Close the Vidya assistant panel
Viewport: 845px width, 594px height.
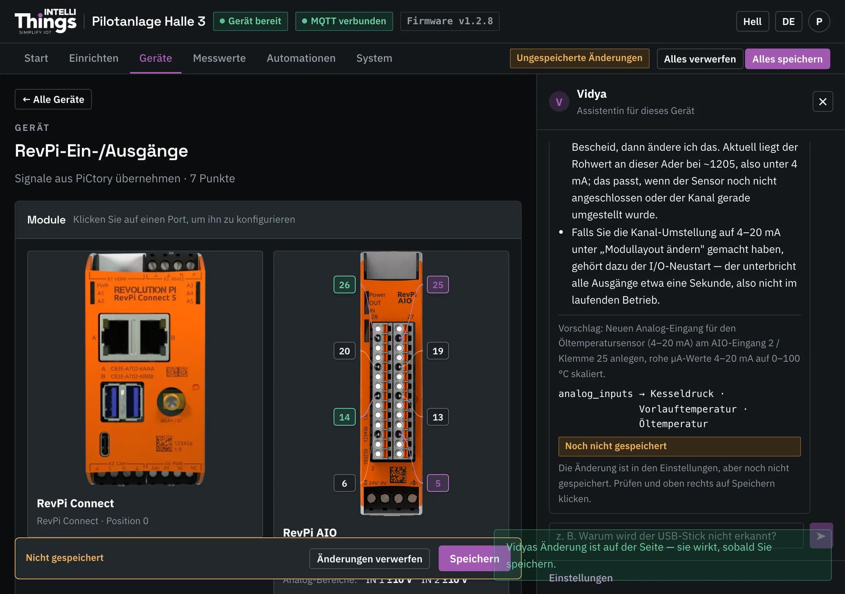pos(823,102)
